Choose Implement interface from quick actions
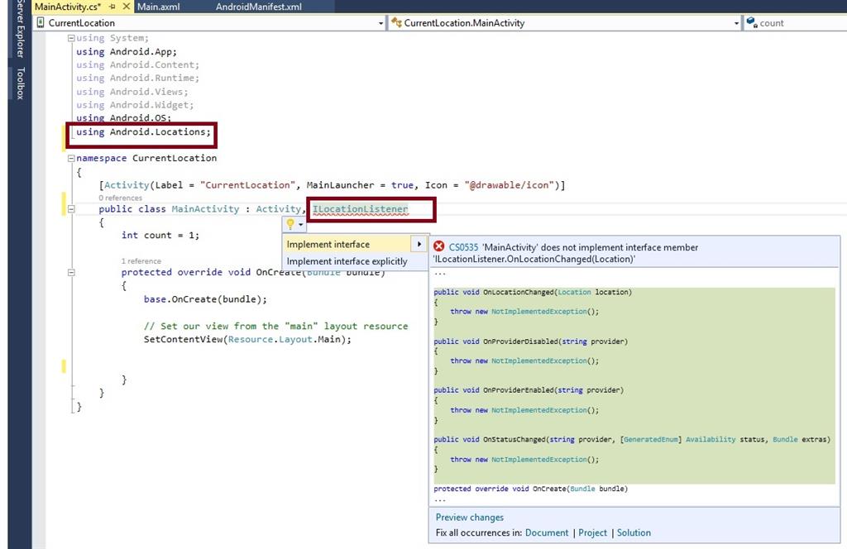This screenshot has width=847, height=549. pos(328,244)
